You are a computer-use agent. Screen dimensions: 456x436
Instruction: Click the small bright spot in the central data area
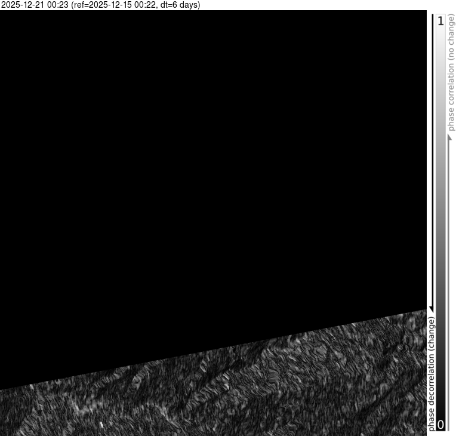(227, 386)
